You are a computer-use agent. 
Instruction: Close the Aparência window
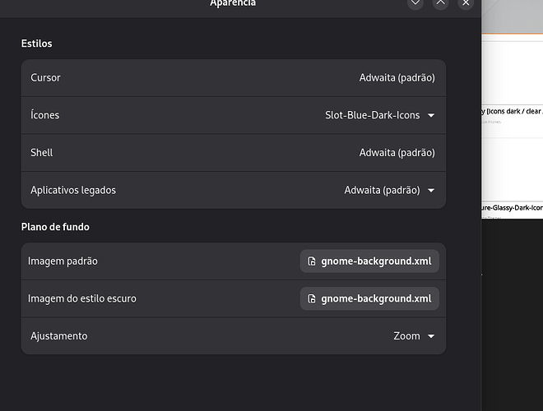(x=466, y=3)
